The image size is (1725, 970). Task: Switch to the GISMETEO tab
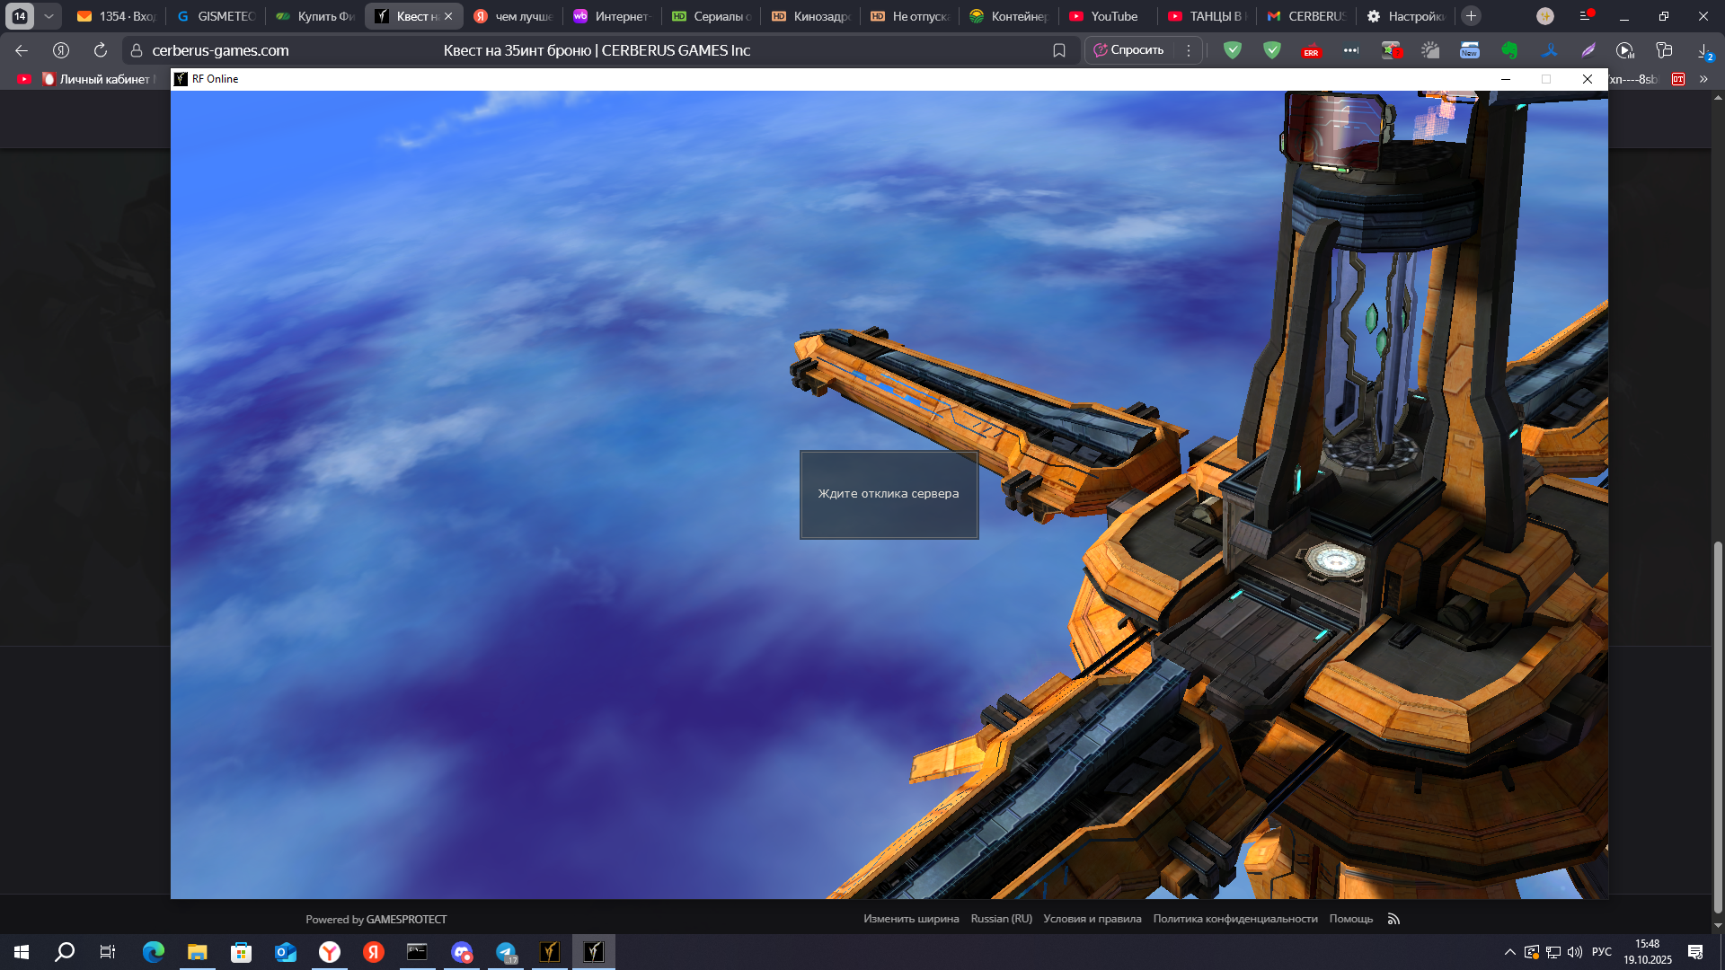[217, 16]
